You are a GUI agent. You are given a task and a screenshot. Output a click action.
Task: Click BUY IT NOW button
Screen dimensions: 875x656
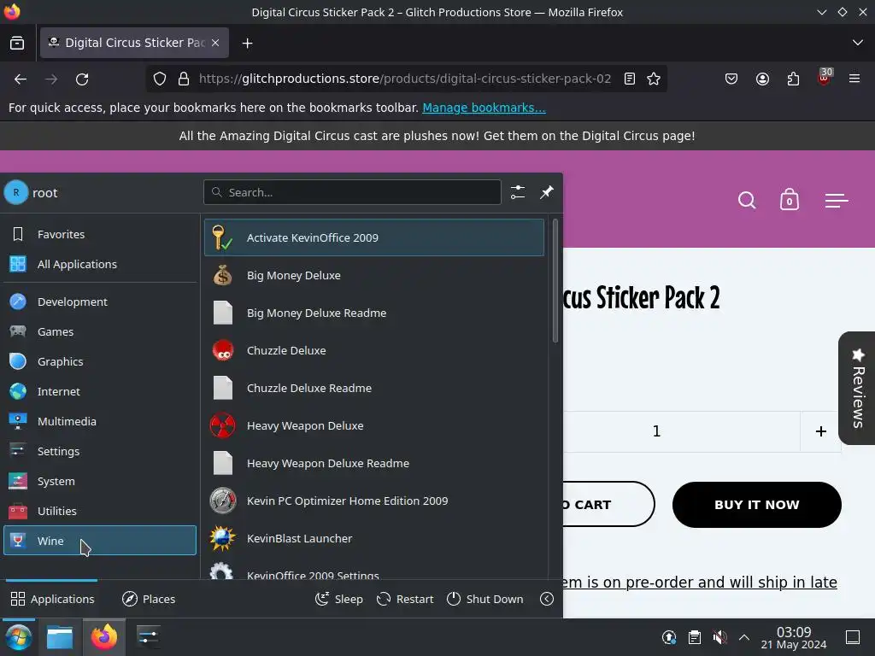click(x=757, y=505)
